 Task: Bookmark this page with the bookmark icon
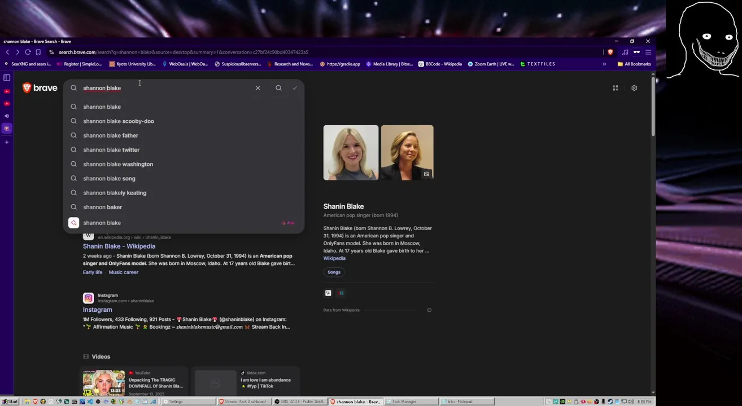click(x=38, y=52)
